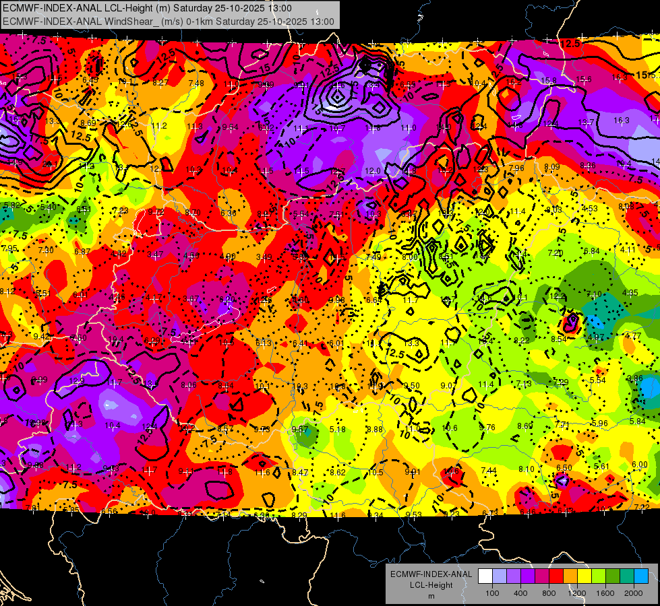Click the light lavender legend swatch
The height and width of the screenshot is (606, 660).
(x=500, y=576)
